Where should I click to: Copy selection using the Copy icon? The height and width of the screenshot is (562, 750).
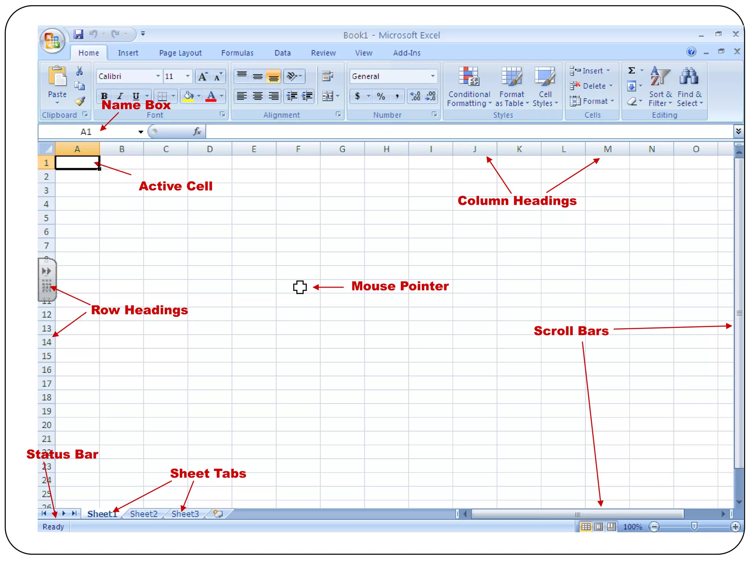79,86
